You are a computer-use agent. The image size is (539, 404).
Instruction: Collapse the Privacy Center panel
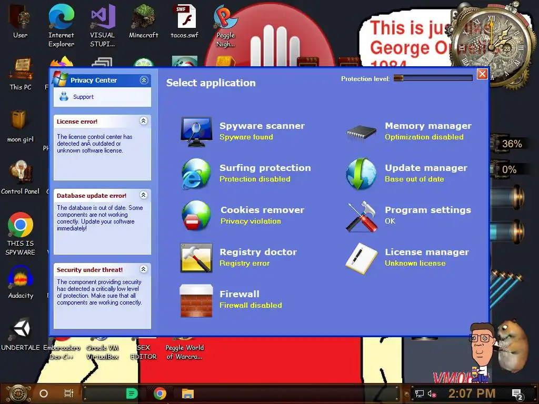144,80
